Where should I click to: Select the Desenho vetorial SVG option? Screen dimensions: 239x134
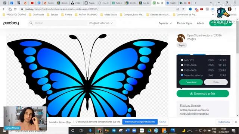pyautogui.click(x=182, y=75)
